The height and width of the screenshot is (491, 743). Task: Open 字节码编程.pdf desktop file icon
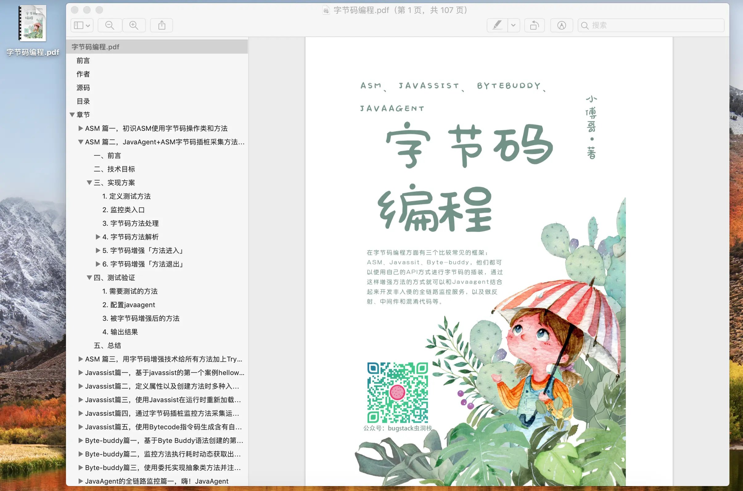pyautogui.click(x=33, y=24)
